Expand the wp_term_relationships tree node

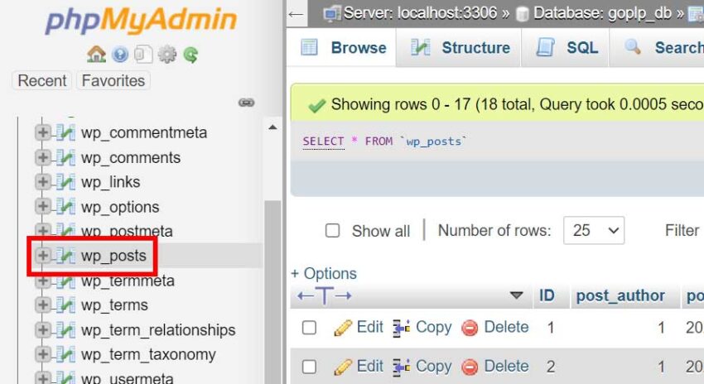[42, 329]
